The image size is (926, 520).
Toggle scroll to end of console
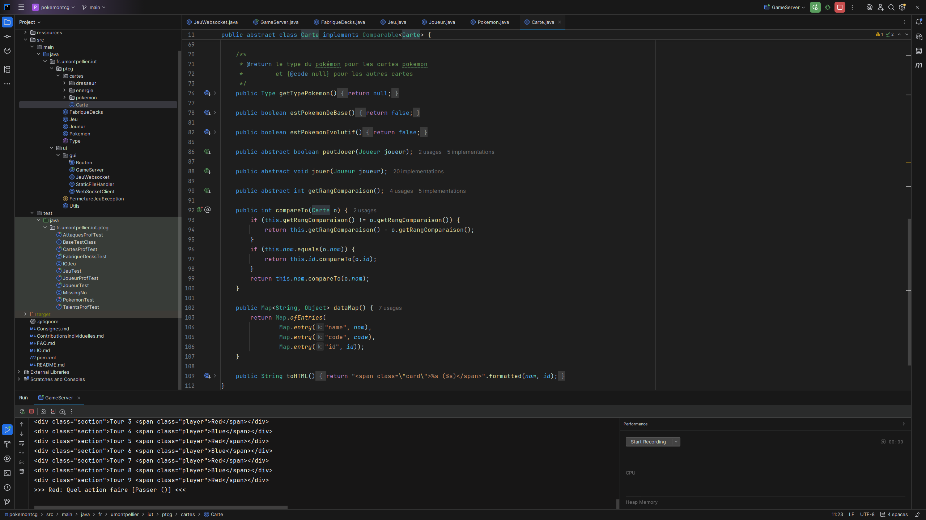pyautogui.click(x=22, y=452)
